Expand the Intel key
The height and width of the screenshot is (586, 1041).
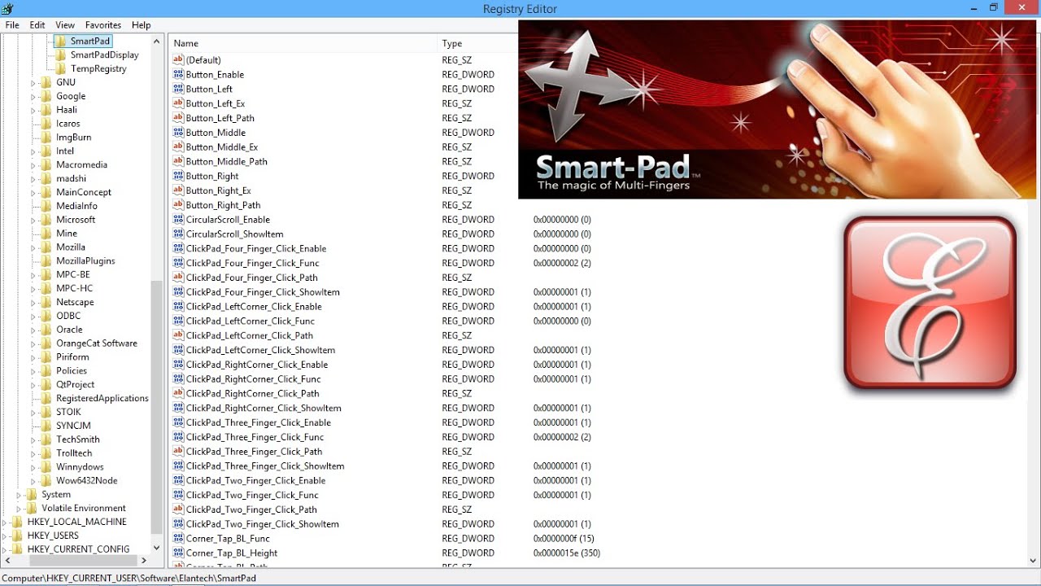[33, 151]
